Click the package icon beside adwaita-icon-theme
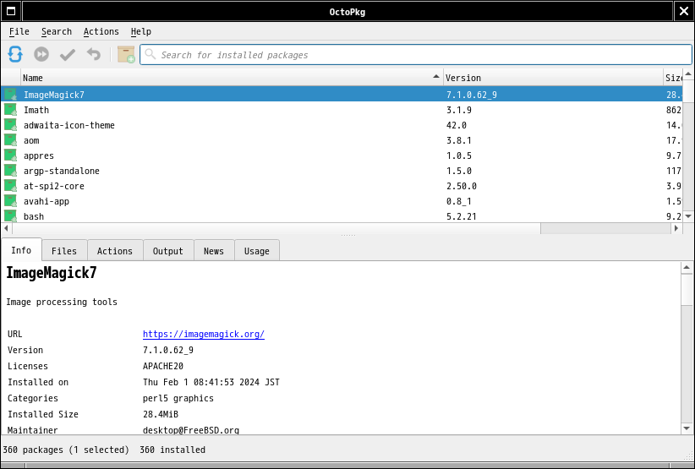Image resolution: width=695 pixels, height=469 pixels. point(11,125)
